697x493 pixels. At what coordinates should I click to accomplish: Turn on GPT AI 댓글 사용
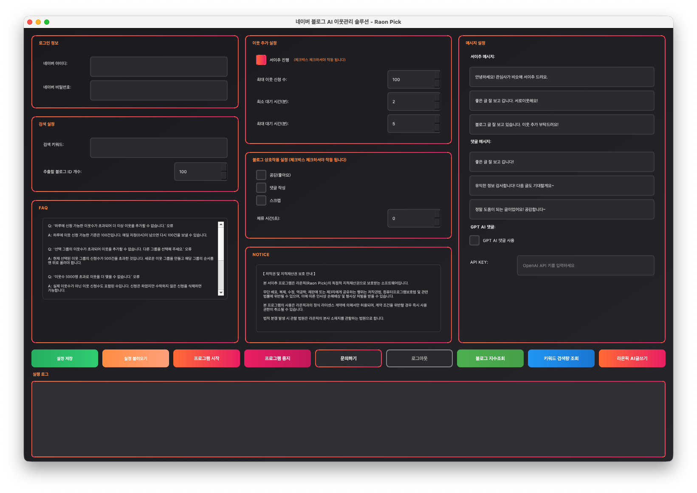pyautogui.click(x=474, y=240)
